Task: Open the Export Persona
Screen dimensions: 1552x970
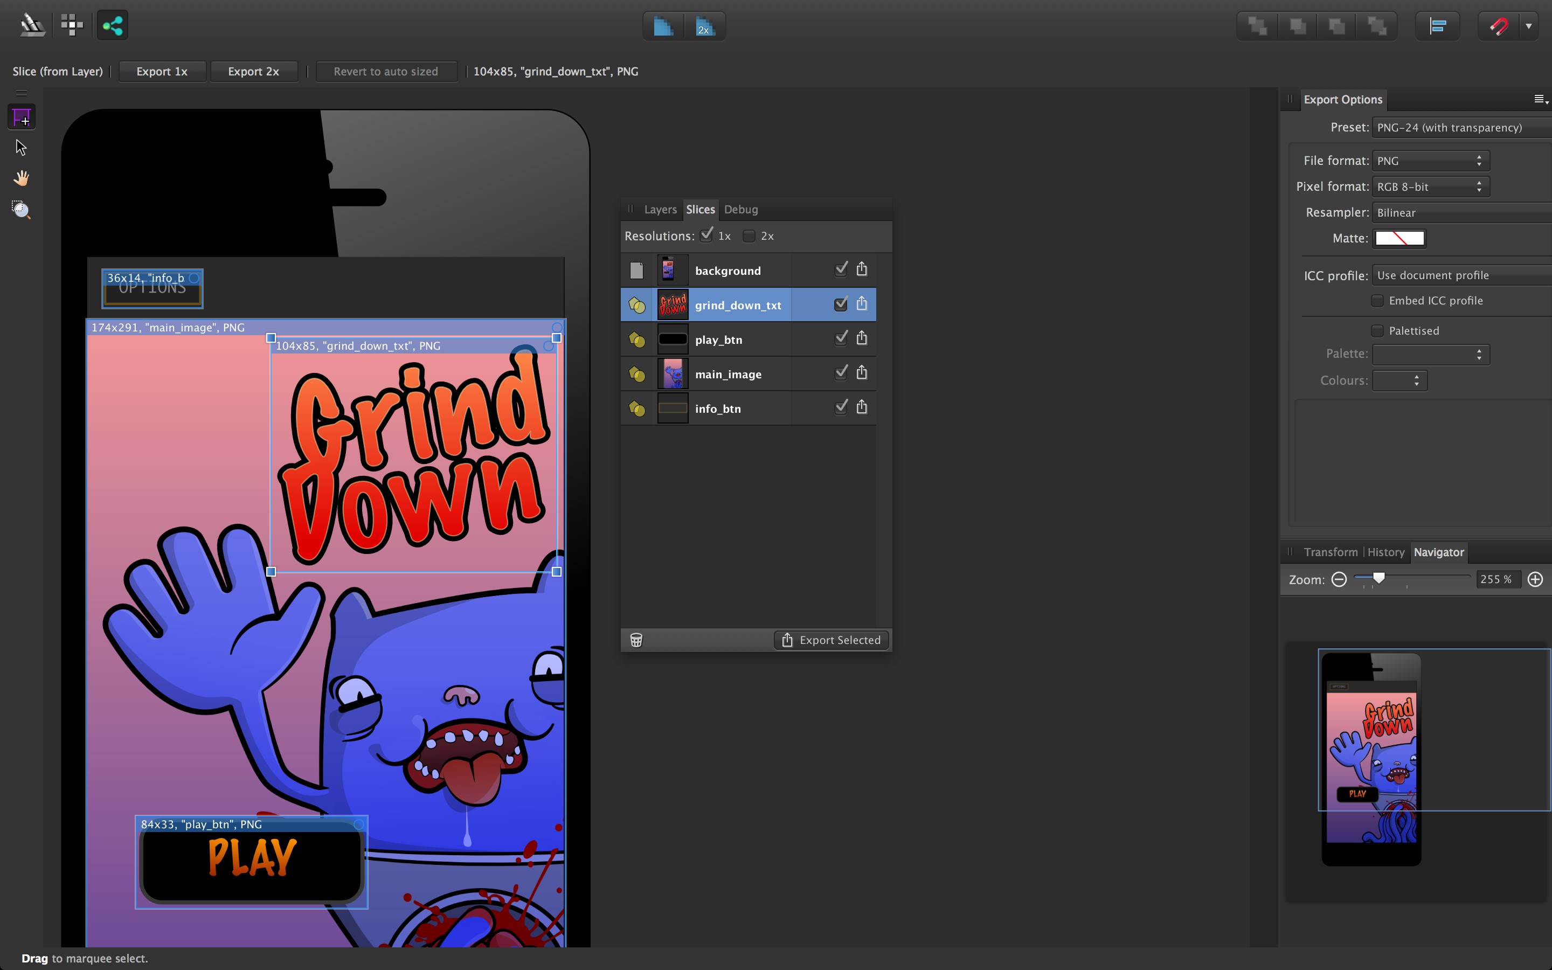Action: [112, 25]
